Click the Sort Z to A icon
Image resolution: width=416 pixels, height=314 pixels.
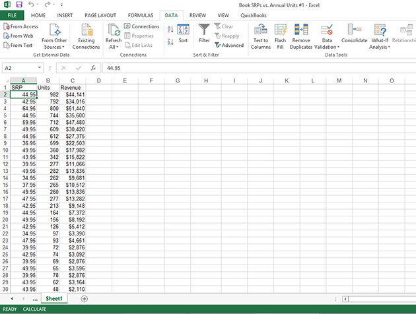pos(170,40)
